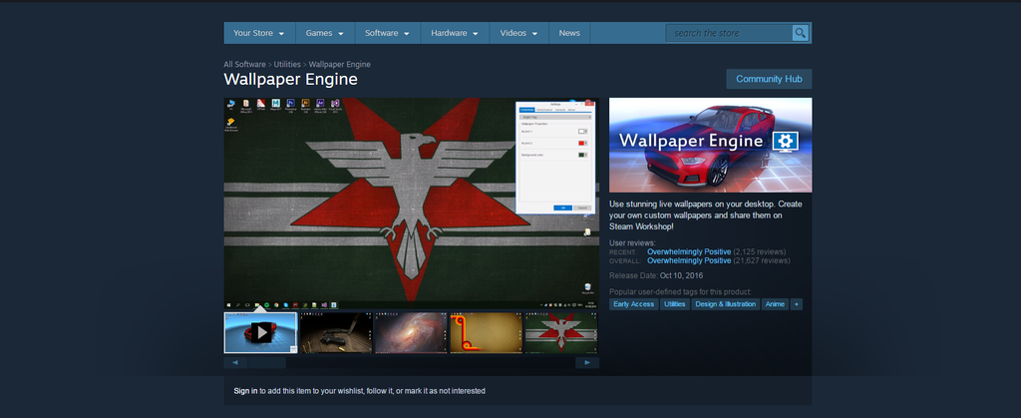Play the red car video thumbnail

click(x=260, y=332)
